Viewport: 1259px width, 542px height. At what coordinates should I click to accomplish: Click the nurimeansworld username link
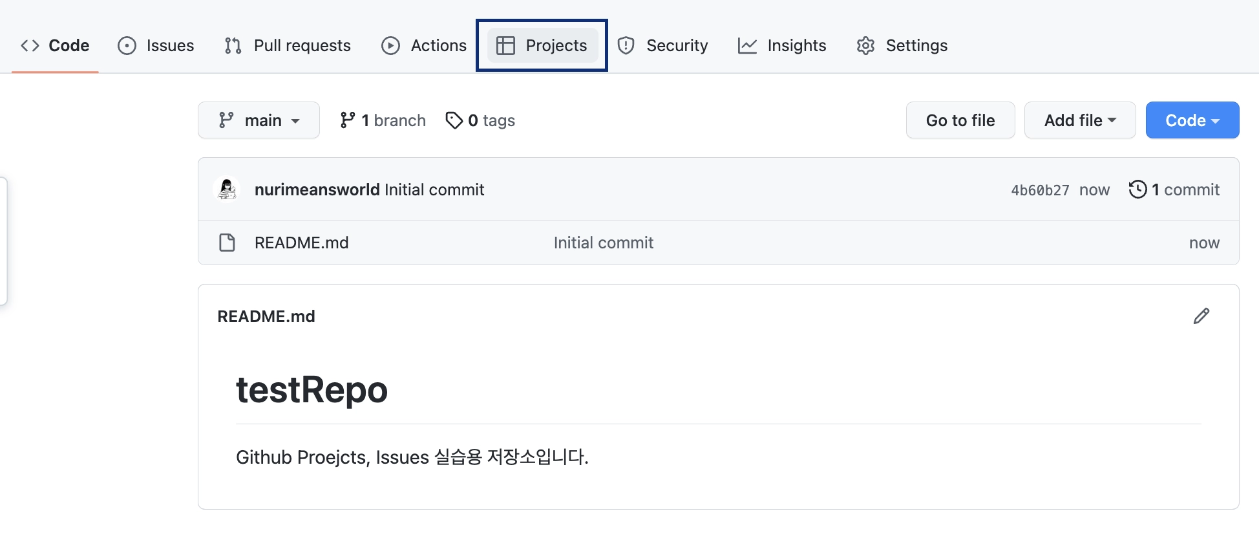point(317,190)
